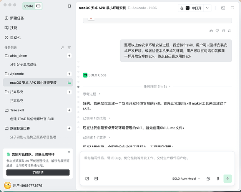Viewport: 241px width, 192px height.
Task: Click the red minus icon in the top card
Action: pos(91,18)
